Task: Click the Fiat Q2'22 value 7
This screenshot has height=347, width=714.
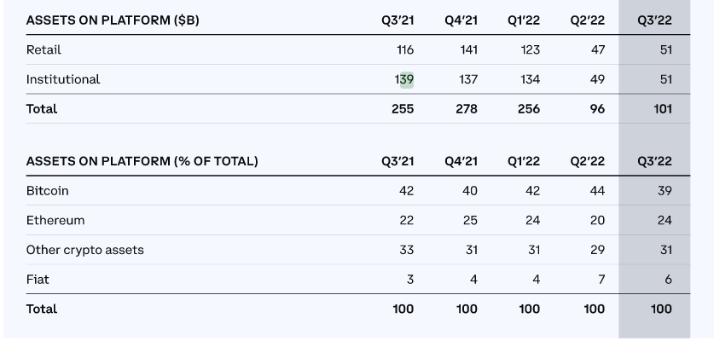Action: click(x=601, y=279)
